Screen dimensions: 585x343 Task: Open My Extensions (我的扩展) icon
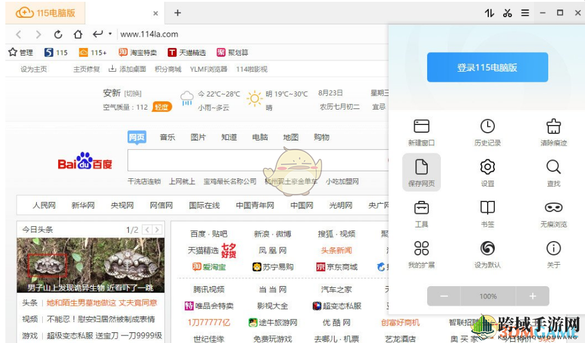pos(421,248)
